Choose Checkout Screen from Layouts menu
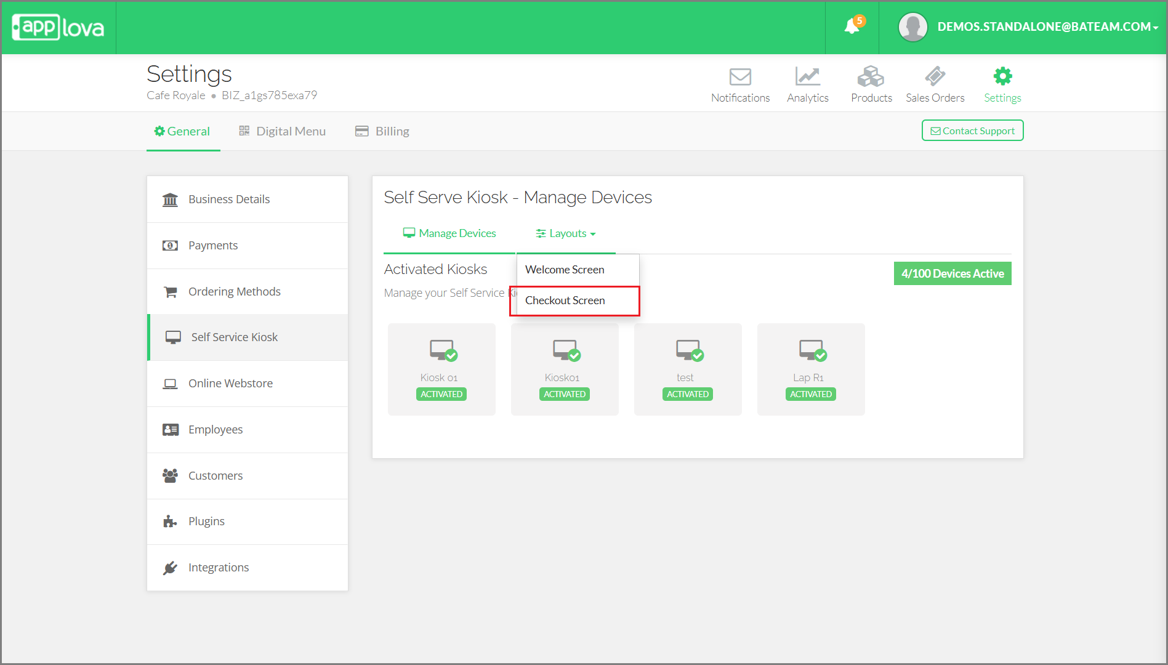The image size is (1168, 665). point(578,300)
